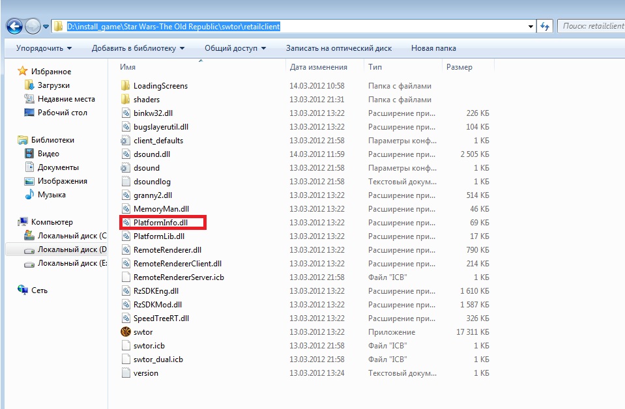Click the address bar folder icon

[59, 26]
